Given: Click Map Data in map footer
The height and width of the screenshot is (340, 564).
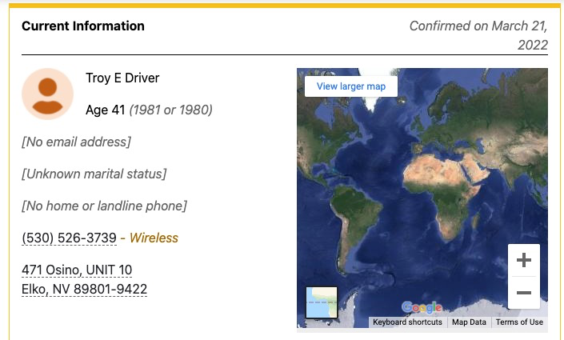Looking at the screenshot, I should point(469,322).
